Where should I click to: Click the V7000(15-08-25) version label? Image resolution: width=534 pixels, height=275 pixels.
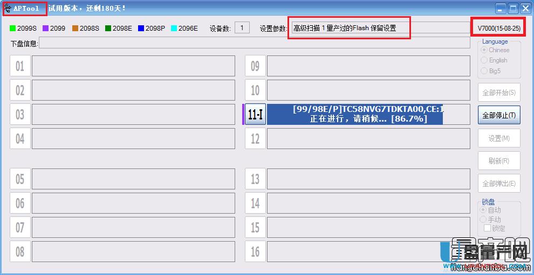(499, 29)
